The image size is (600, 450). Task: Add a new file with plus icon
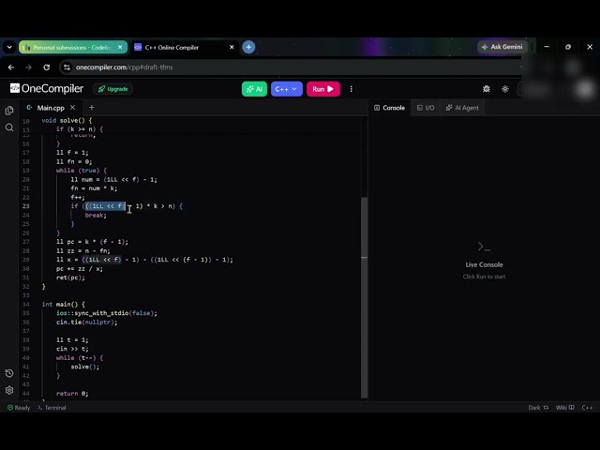click(92, 108)
